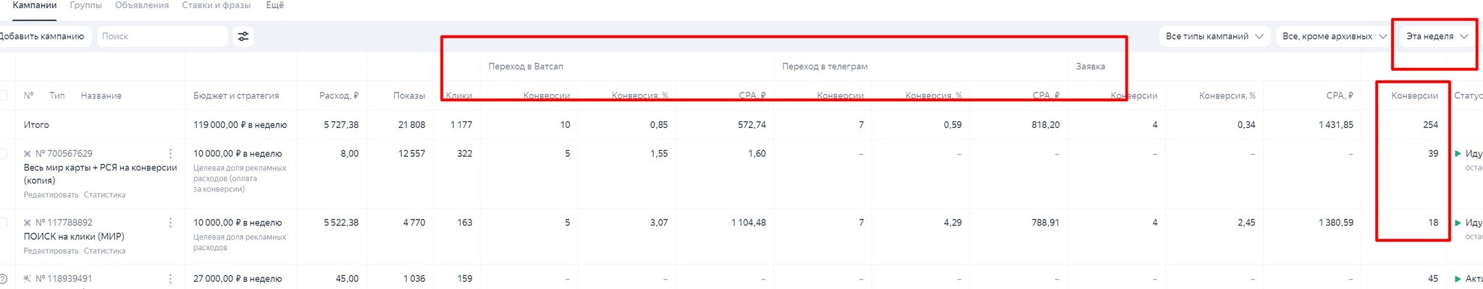Open three-dot menu for campaign 700567629

170,154
